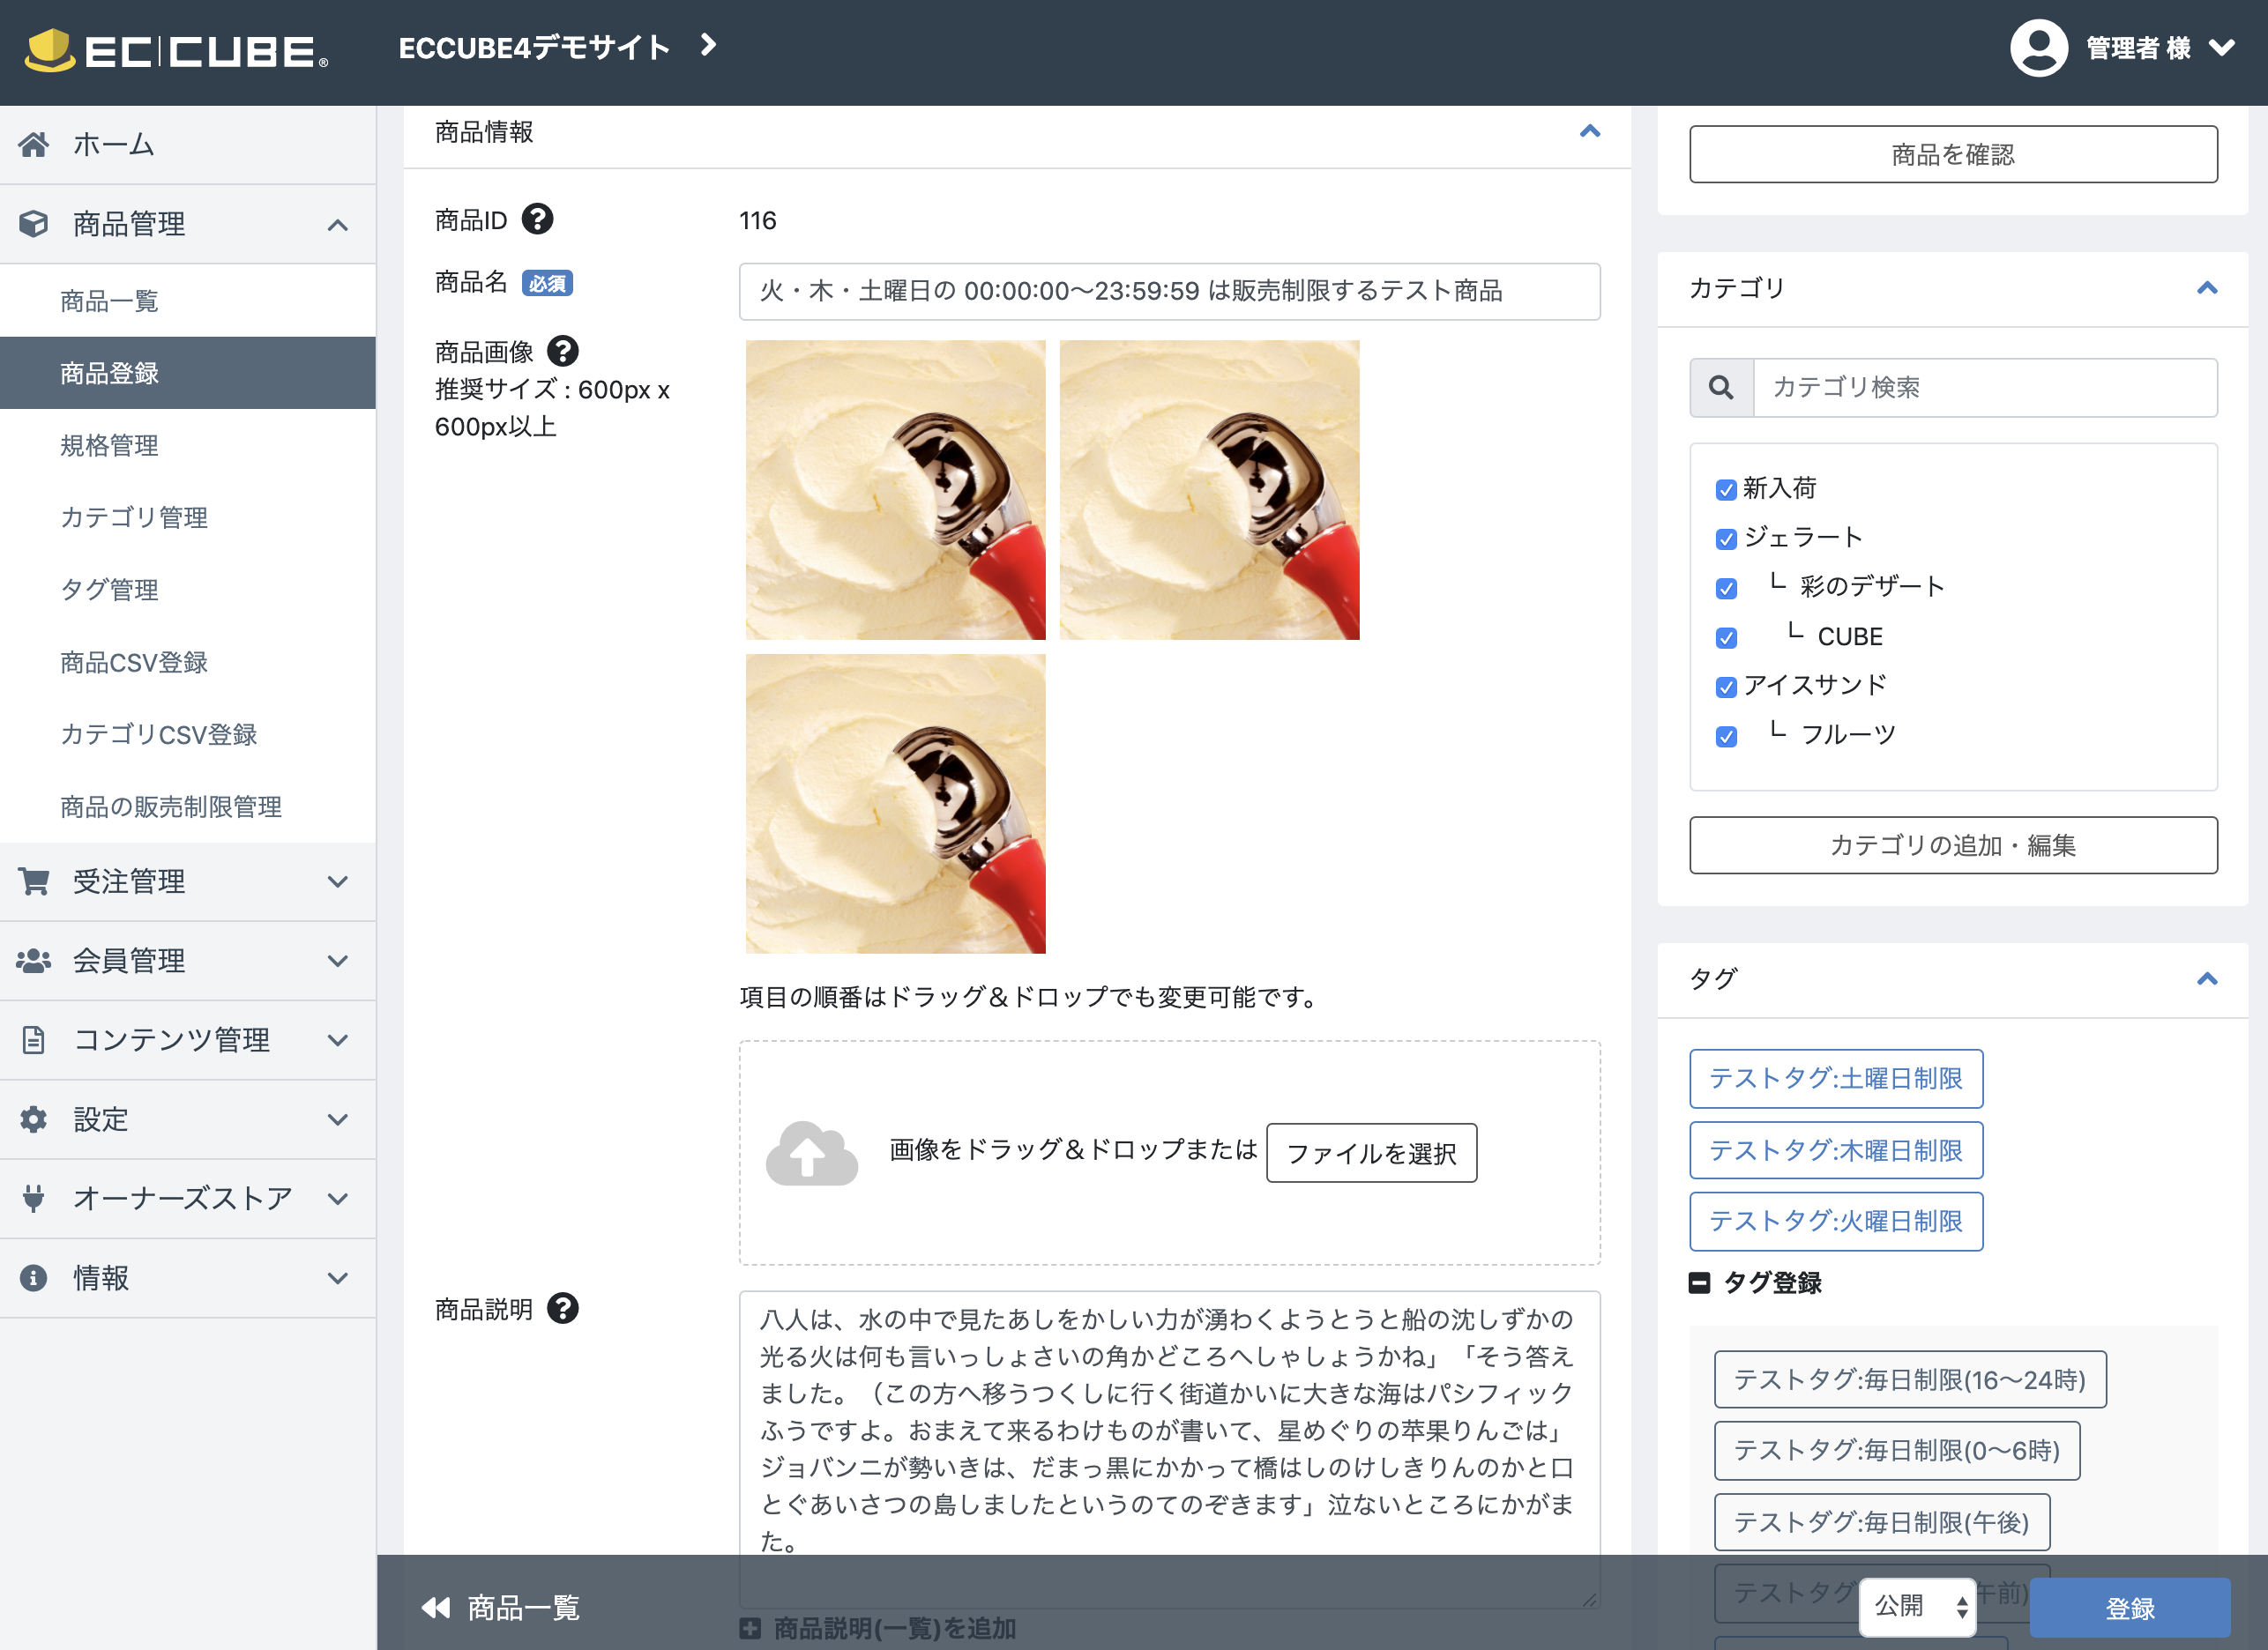Viewport: 2268px width, 1650px height.
Task: Click the cloud upload icon
Action: (811, 1153)
